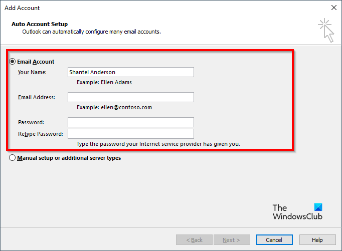The image size is (342, 251).
Task: Click the "Retype Password:" label
Action: (x=40, y=134)
